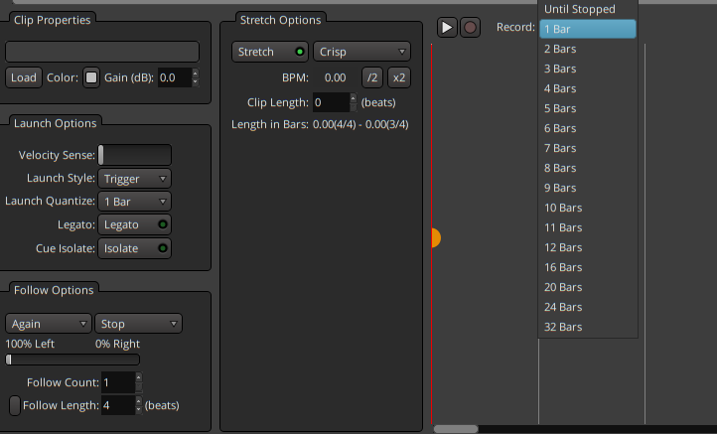Select 16 Bars record length
Viewport: 717px width, 434px height.
(x=588, y=267)
